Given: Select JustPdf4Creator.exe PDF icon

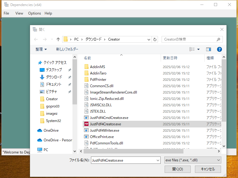Looking at the screenshot, I should pos(86,124).
